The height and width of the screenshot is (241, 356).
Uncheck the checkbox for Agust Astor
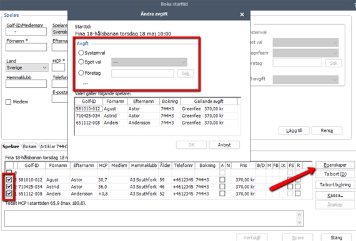(x=9, y=180)
